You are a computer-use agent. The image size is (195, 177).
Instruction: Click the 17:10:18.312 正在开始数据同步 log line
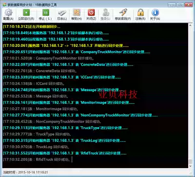coord(32,26)
